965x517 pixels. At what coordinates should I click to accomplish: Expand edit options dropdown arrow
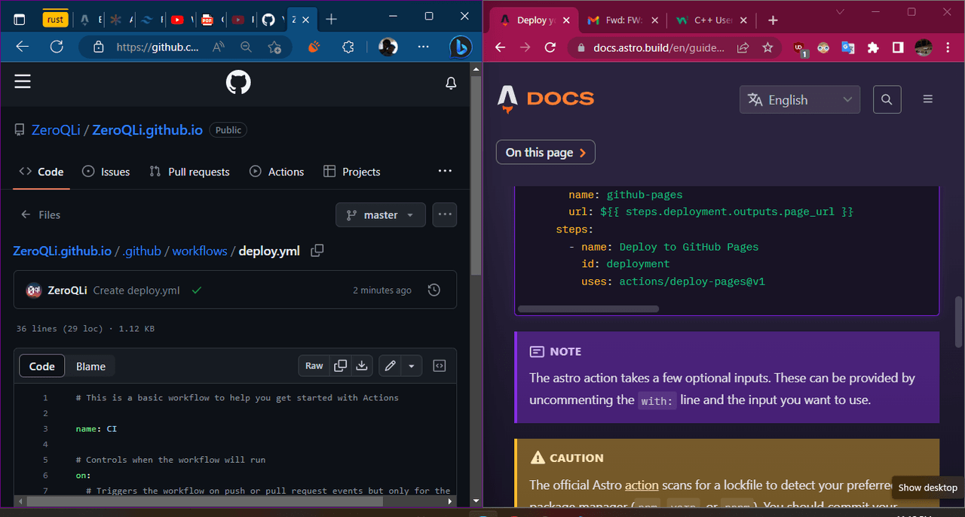pyautogui.click(x=412, y=366)
